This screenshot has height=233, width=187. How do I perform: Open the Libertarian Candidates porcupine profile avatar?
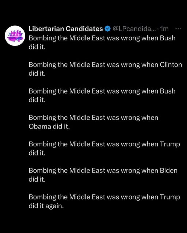point(15,36)
